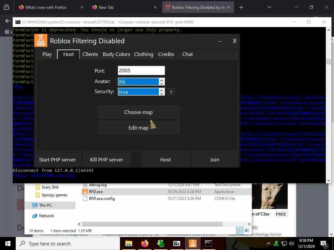Viewport: 334px width, 250px height.
Task: Click the volume speaker tray icon
Action: [292, 243]
